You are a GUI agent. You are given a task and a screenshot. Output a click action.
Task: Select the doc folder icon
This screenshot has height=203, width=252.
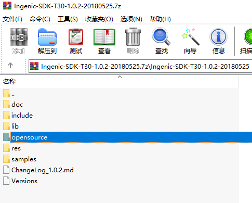pyautogui.click(x=6, y=104)
